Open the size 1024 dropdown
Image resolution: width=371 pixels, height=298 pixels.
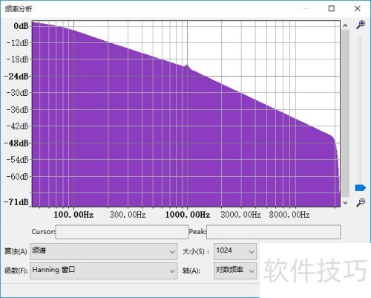(235, 251)
